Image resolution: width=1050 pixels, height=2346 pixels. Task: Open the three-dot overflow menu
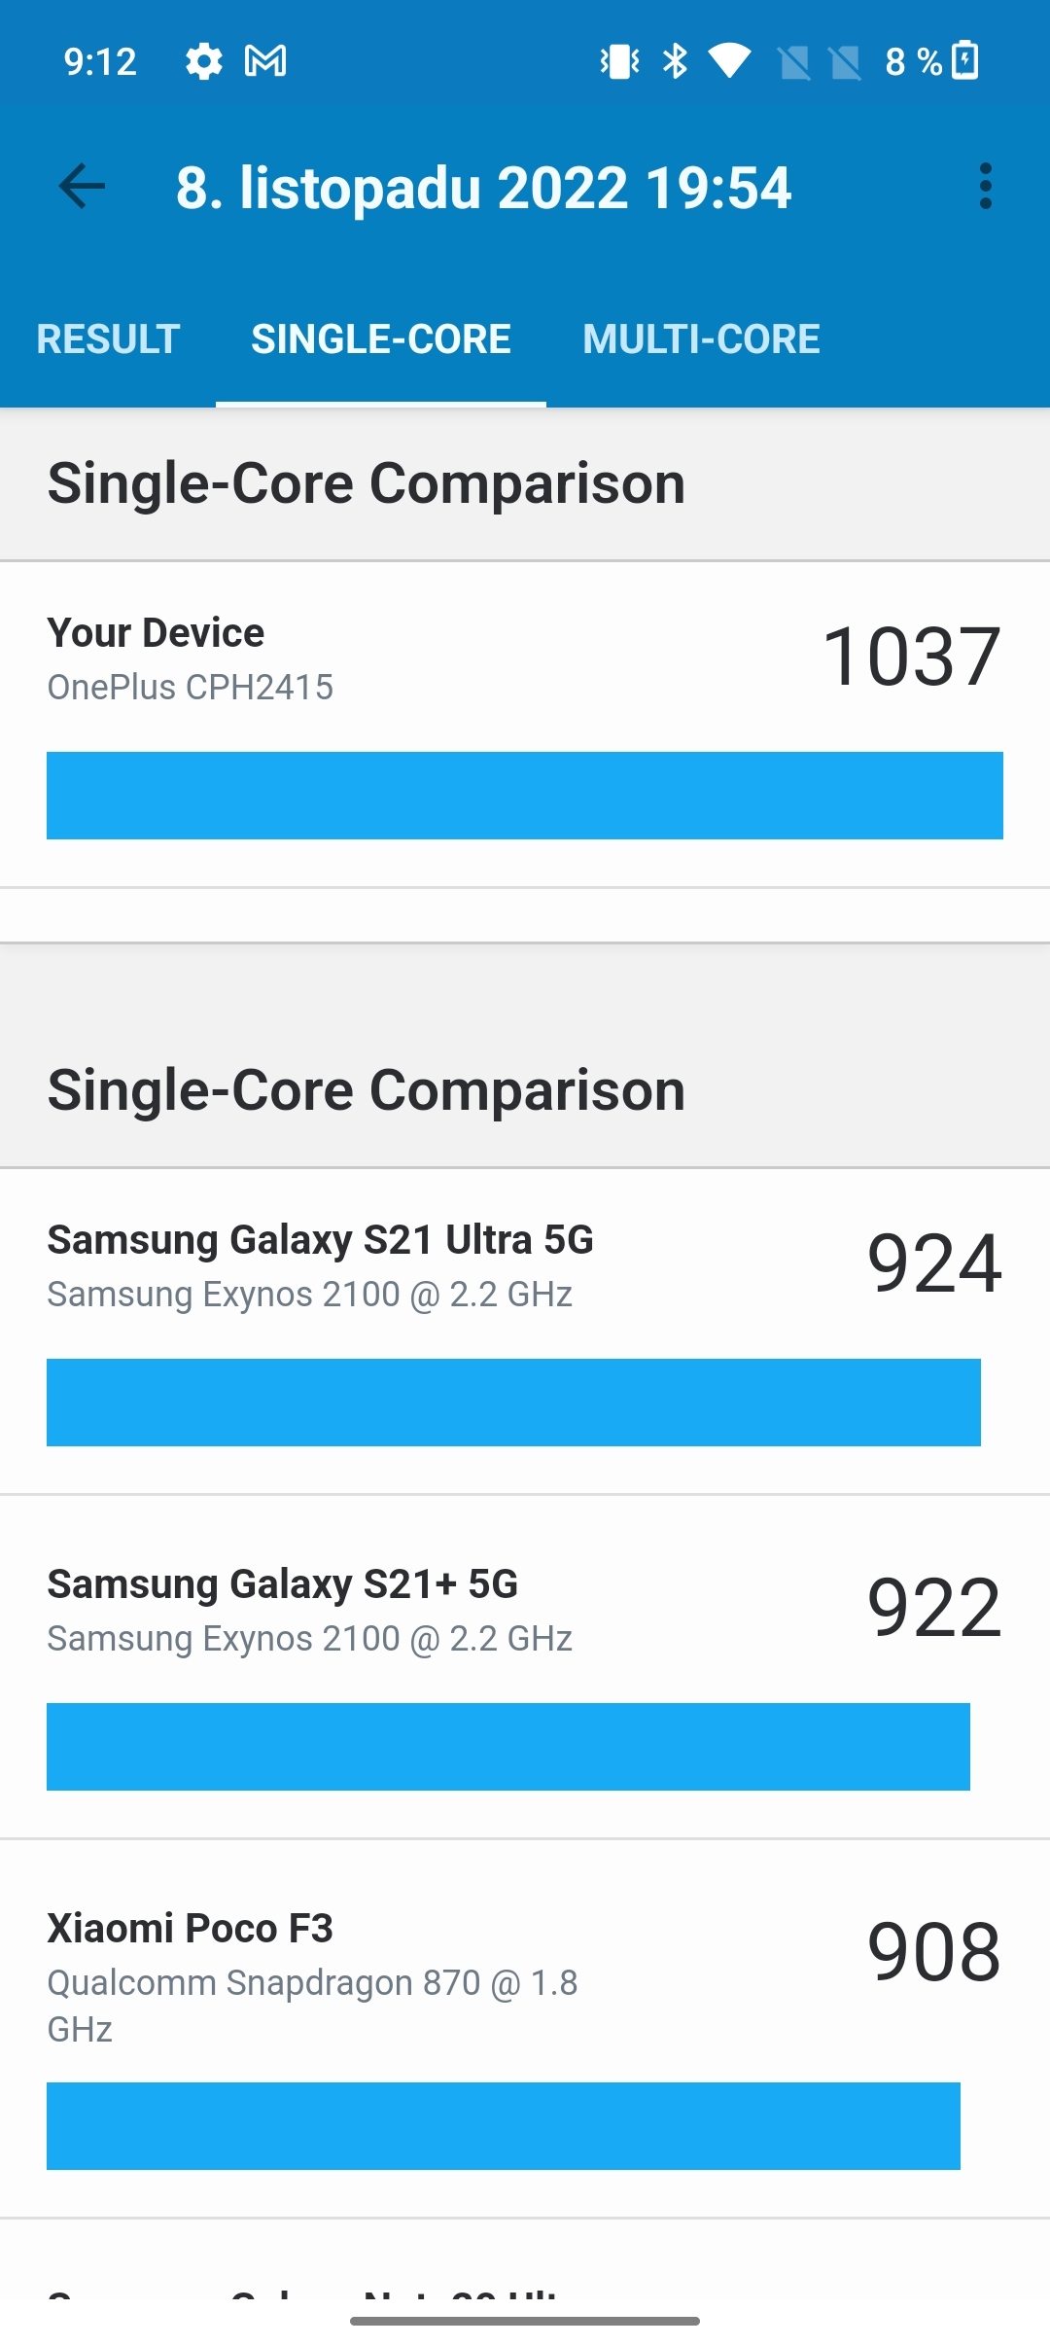point(986,187)
